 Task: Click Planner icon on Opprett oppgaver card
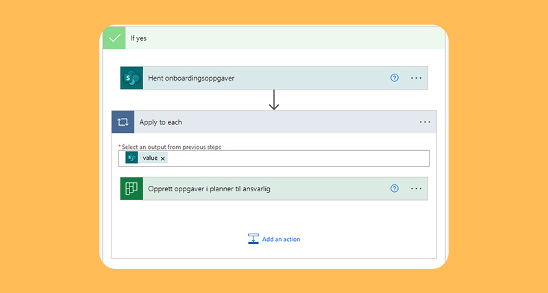132,189
